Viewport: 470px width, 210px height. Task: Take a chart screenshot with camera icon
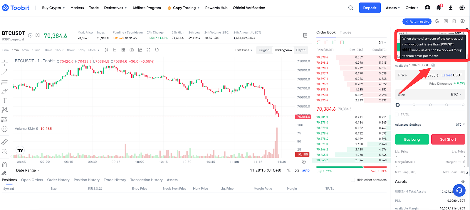point(132,50)
